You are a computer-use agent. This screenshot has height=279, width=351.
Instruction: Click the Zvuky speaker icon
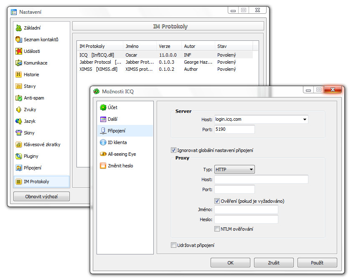(x=18, y=110)
